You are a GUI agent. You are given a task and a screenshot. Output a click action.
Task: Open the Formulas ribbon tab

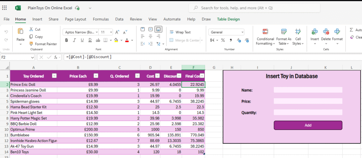(x=101, y=19)
